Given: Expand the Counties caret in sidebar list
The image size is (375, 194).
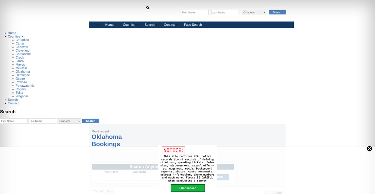Looking at the screenshot, I should point(22,37).
